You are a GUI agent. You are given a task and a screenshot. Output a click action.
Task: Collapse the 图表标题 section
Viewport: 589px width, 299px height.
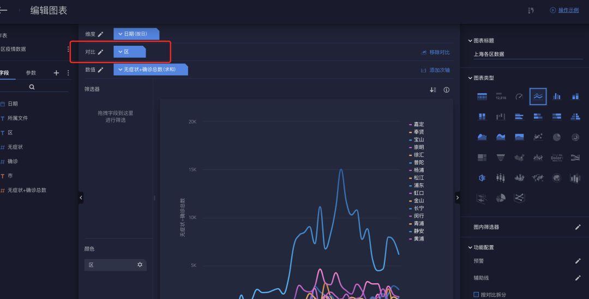click(x=470, y=40)
